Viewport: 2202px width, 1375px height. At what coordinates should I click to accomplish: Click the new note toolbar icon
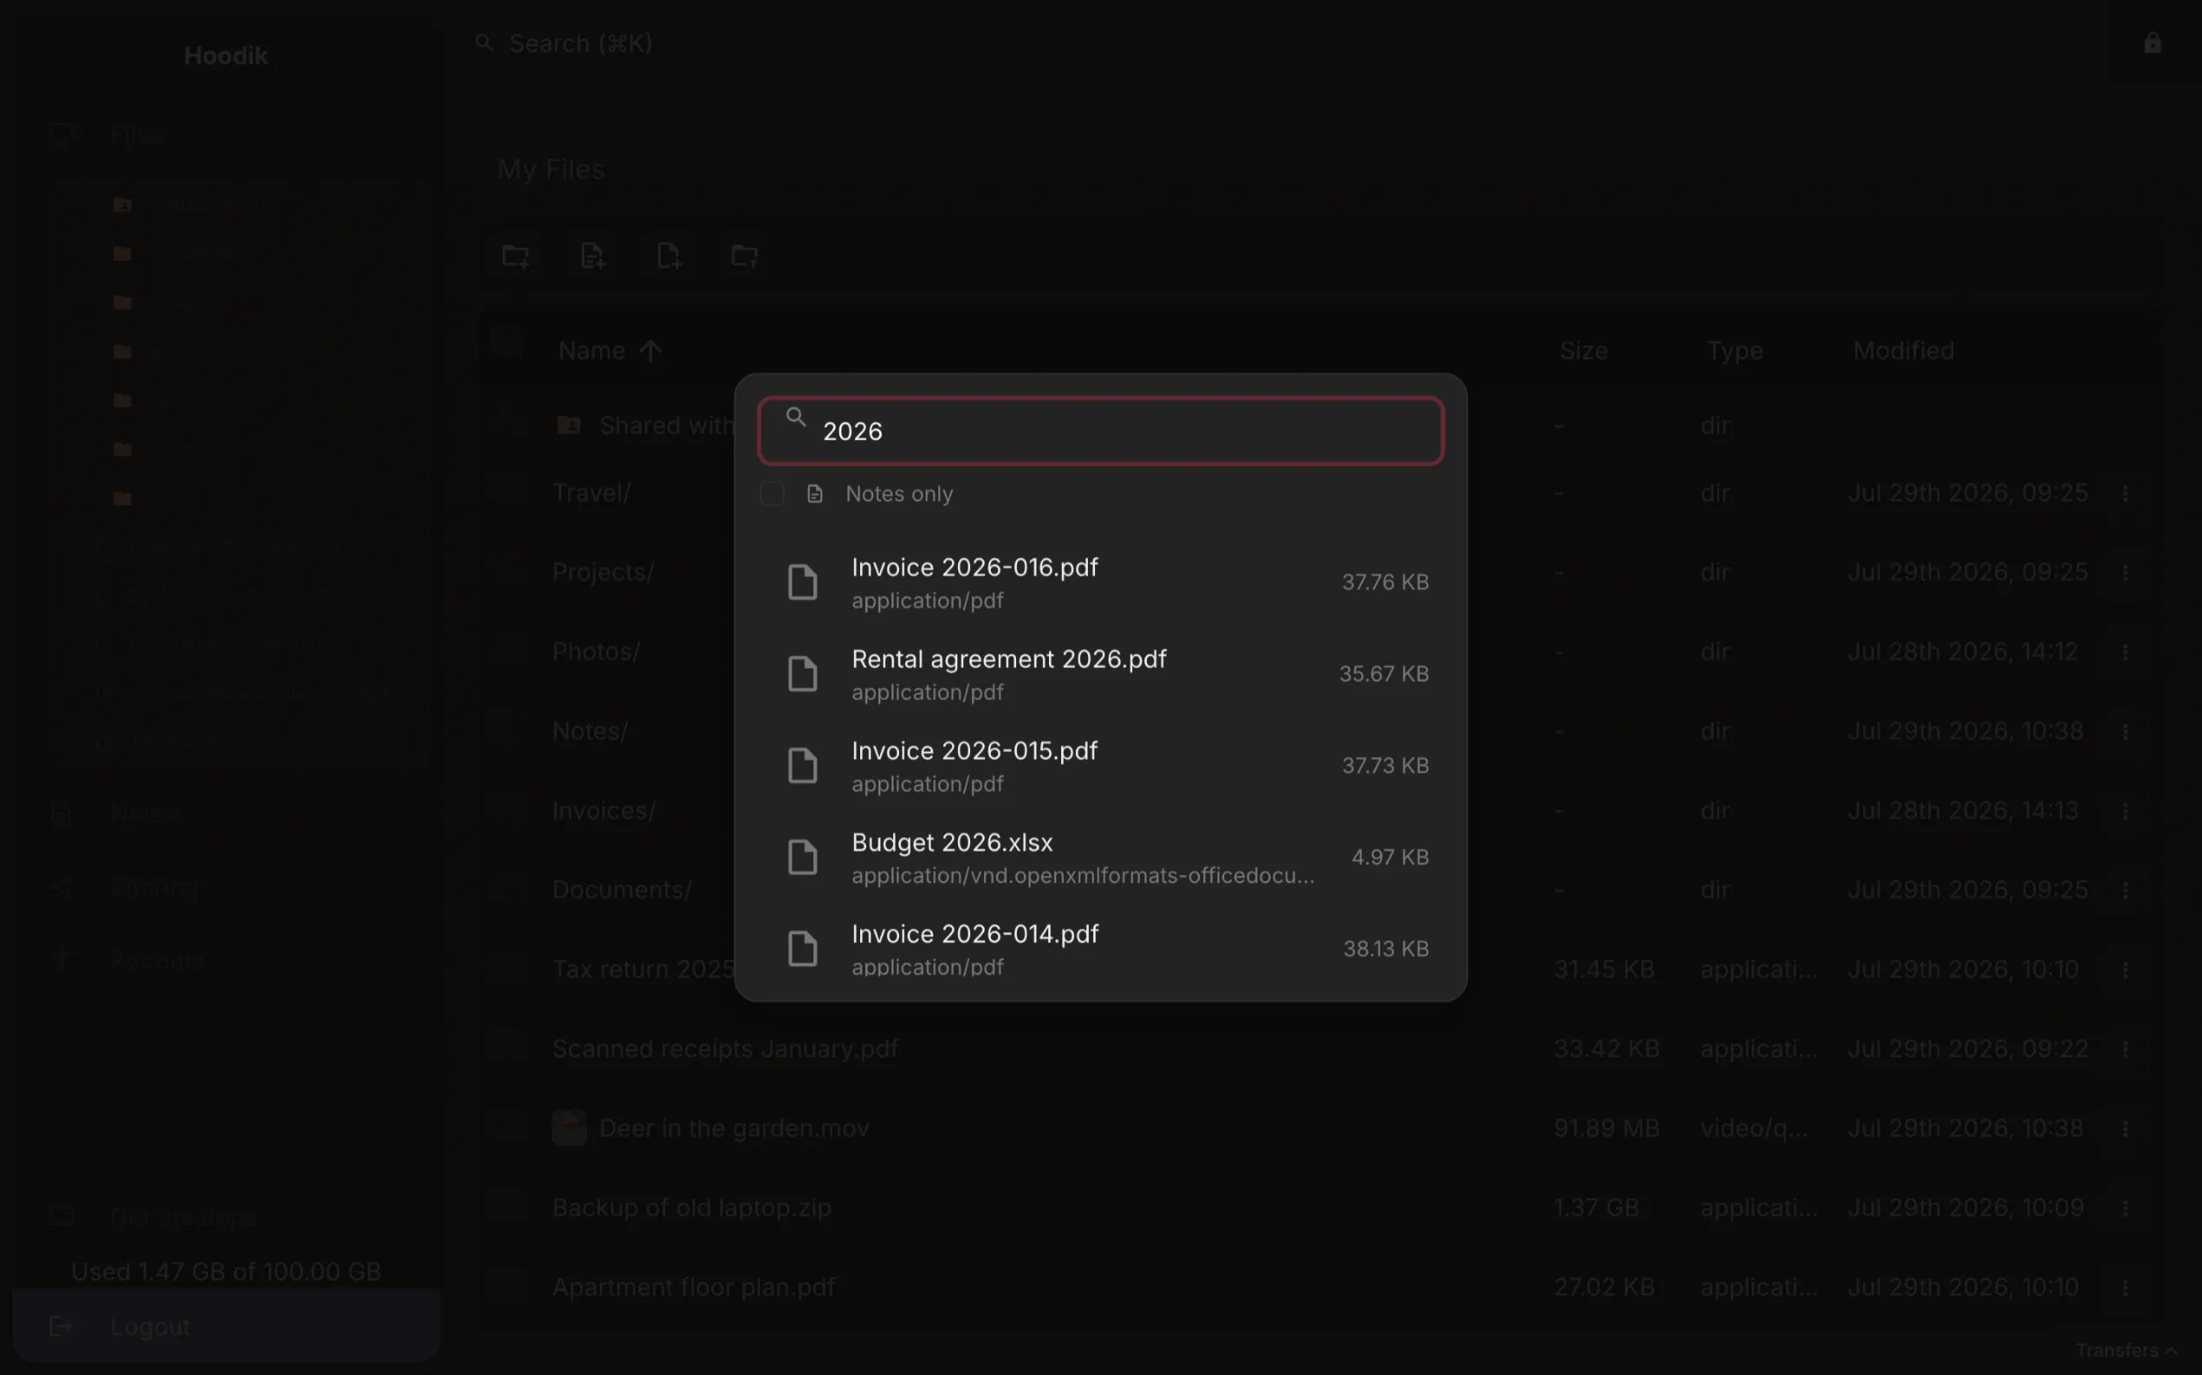592,256
